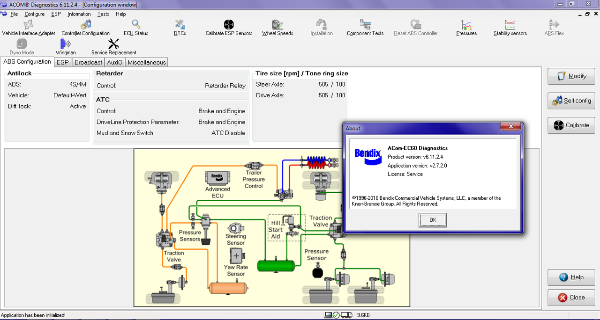Click Drive Axle tire size value
The width and height of the screenshot is (600, 320).
[x=332, y=95]
